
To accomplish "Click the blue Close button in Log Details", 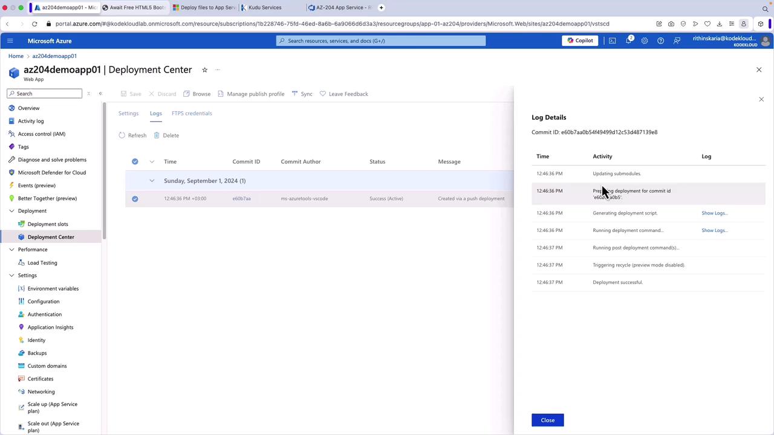I will pyautogui.click(x=547, y=420).
